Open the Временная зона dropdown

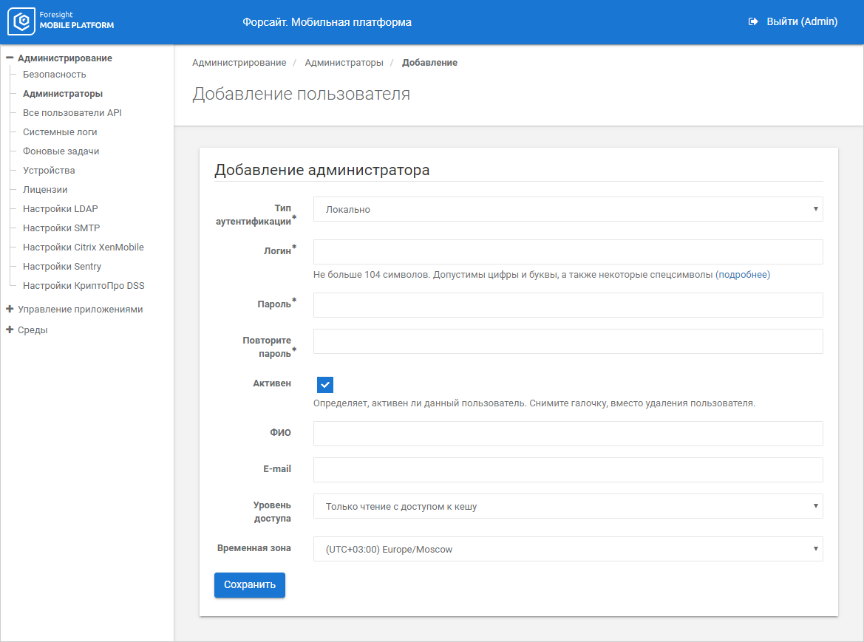tap(568, 549)
